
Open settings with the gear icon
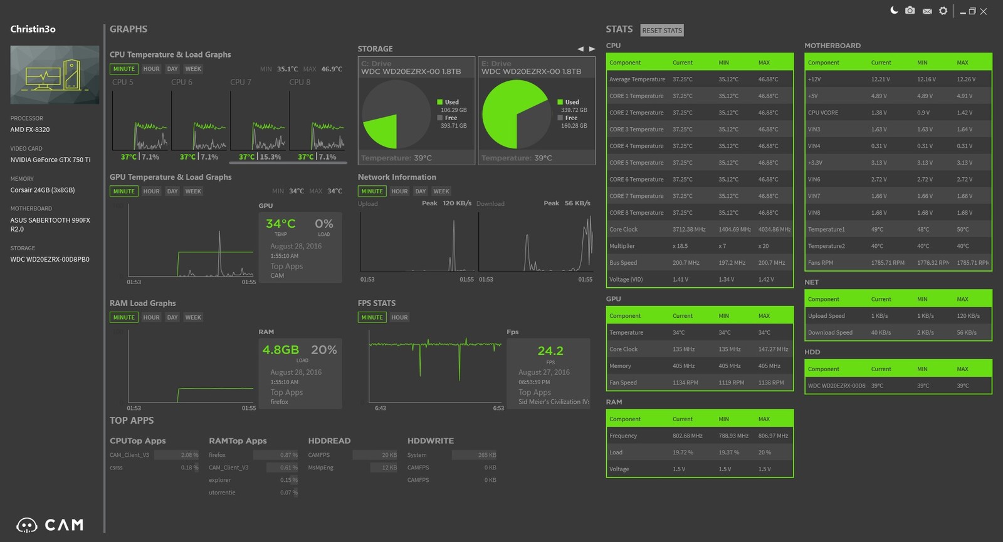[943, 11]
